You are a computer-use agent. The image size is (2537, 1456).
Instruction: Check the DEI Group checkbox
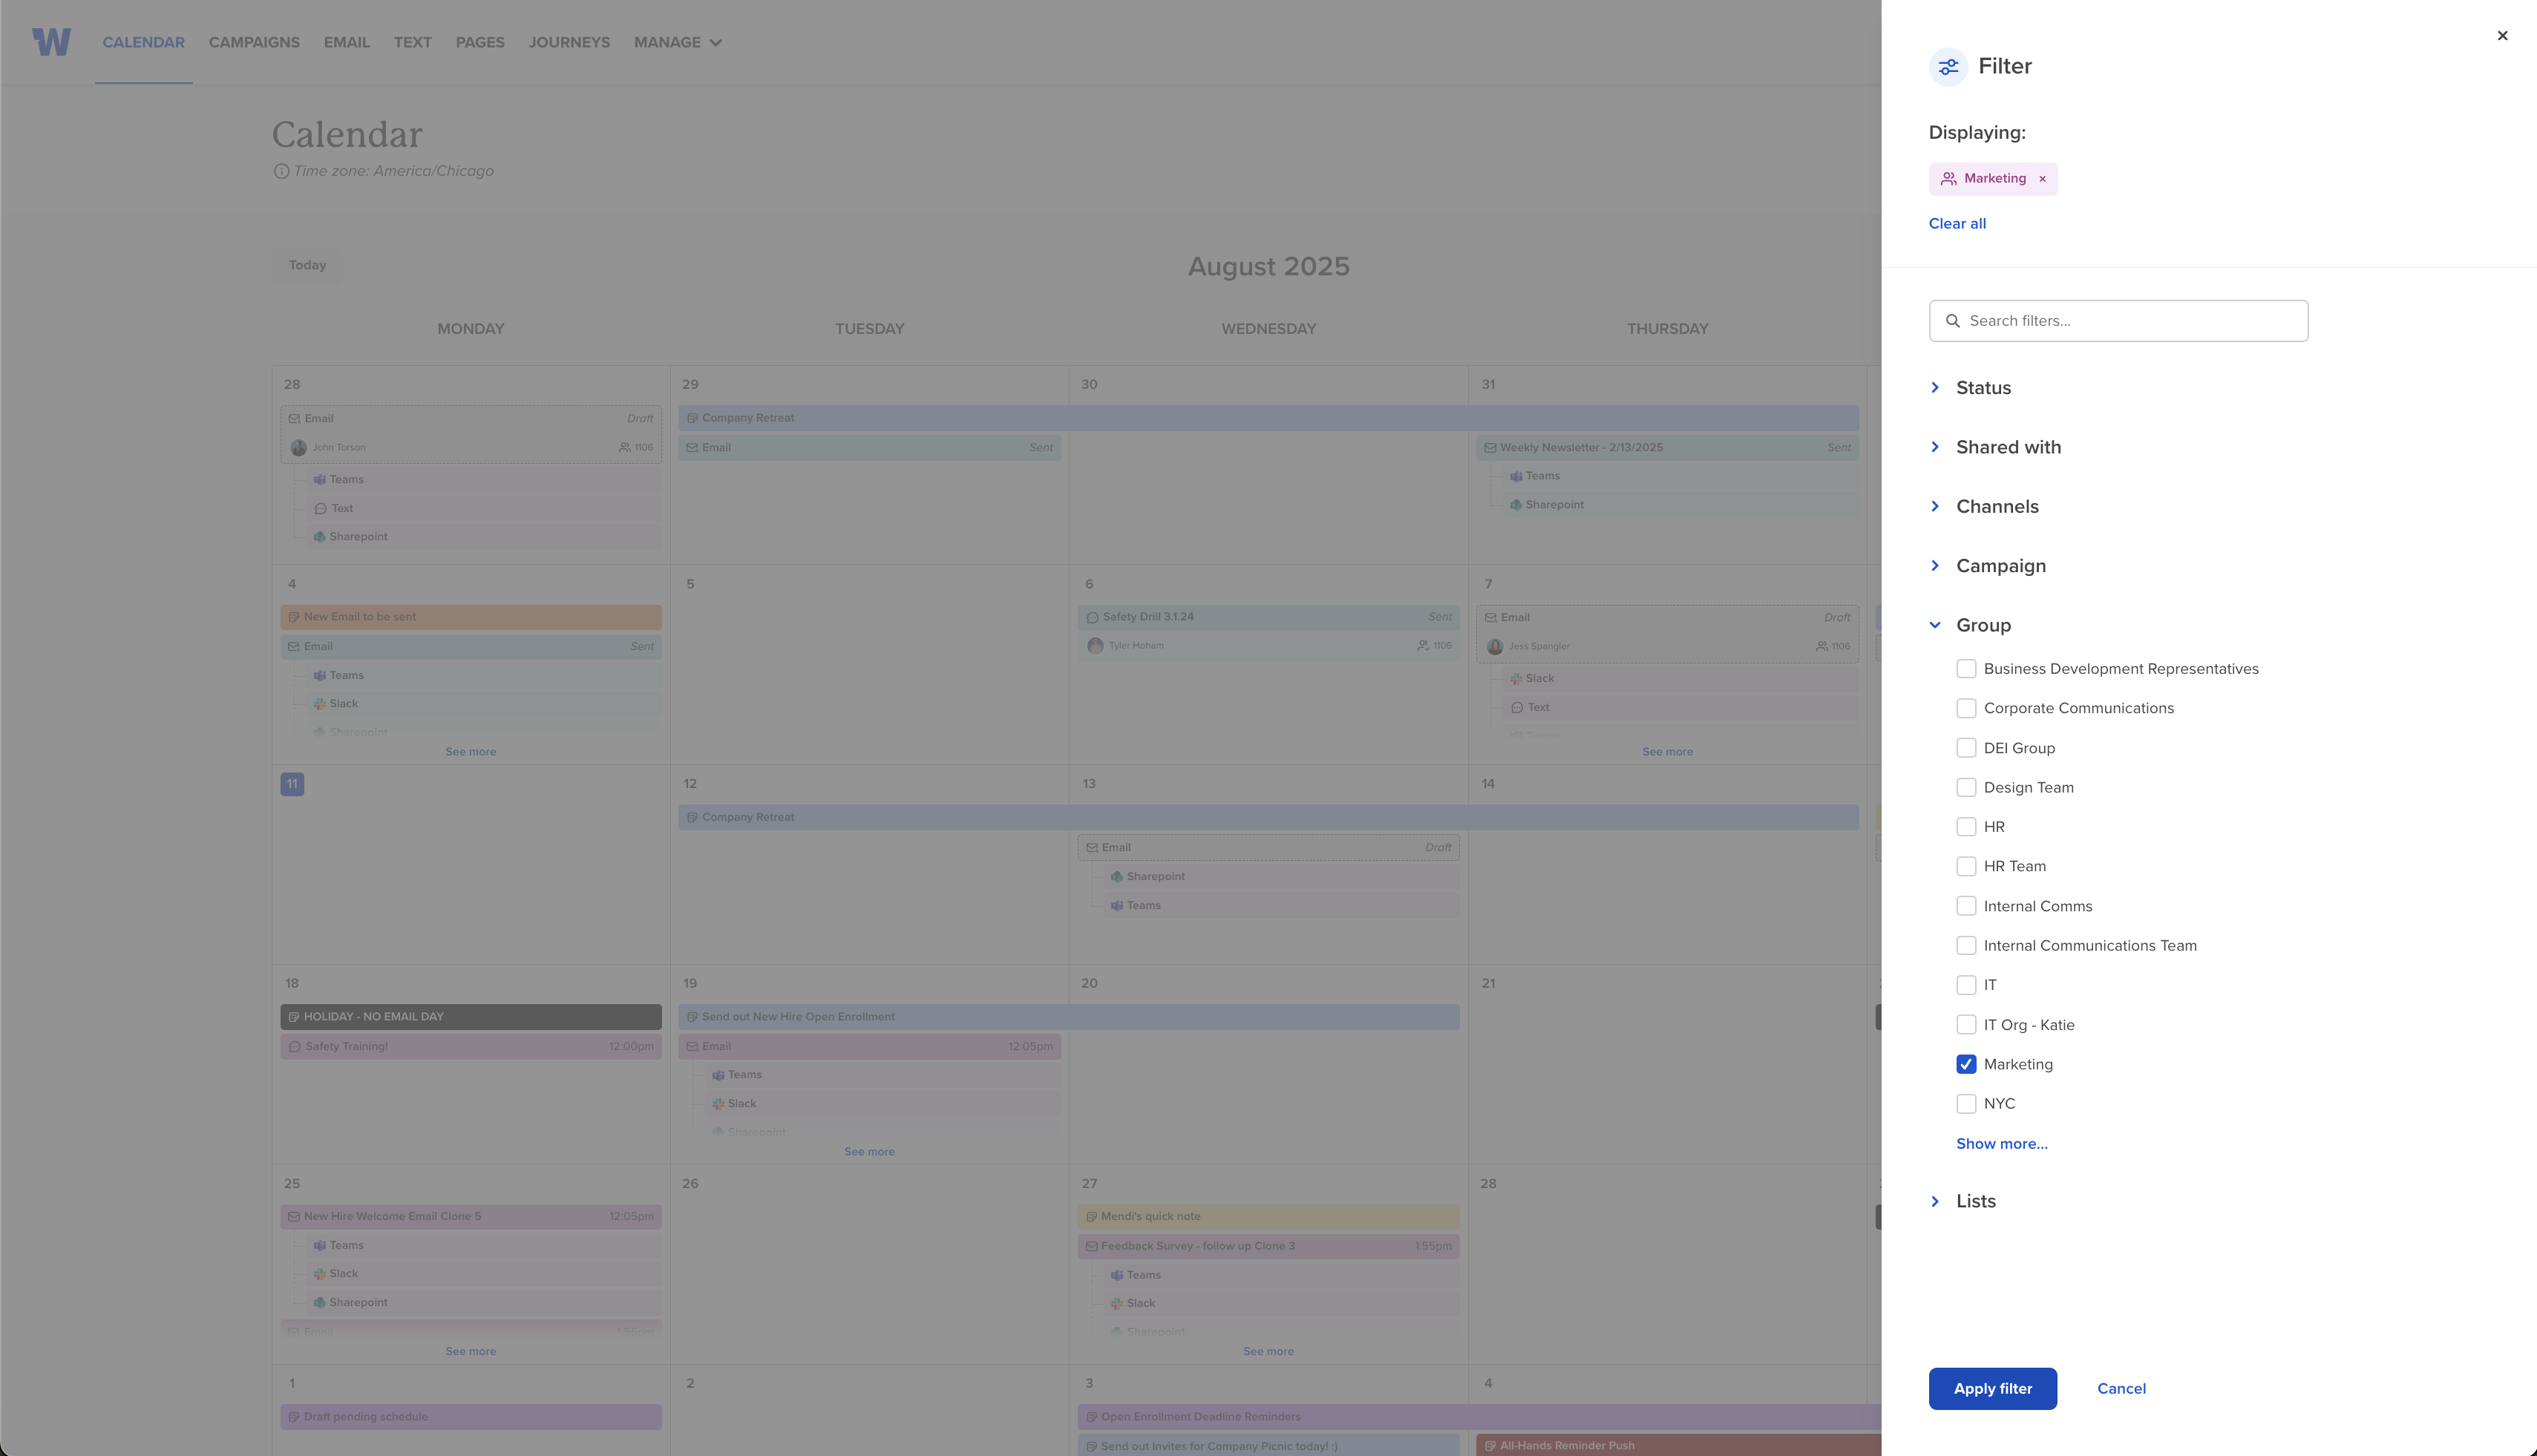(x=1966, y=748)
